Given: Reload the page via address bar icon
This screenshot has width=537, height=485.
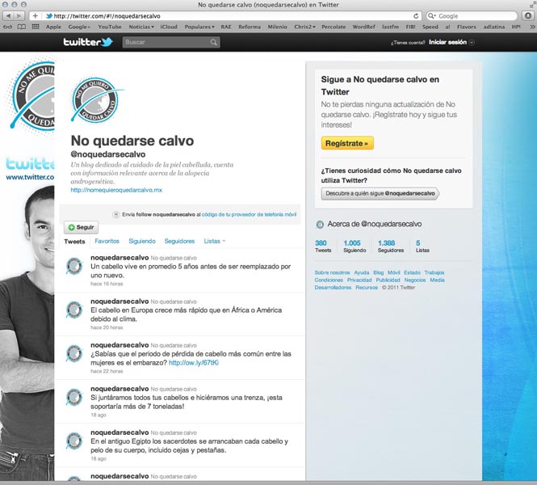Looking at the screenshot, I should click(416, 16).
